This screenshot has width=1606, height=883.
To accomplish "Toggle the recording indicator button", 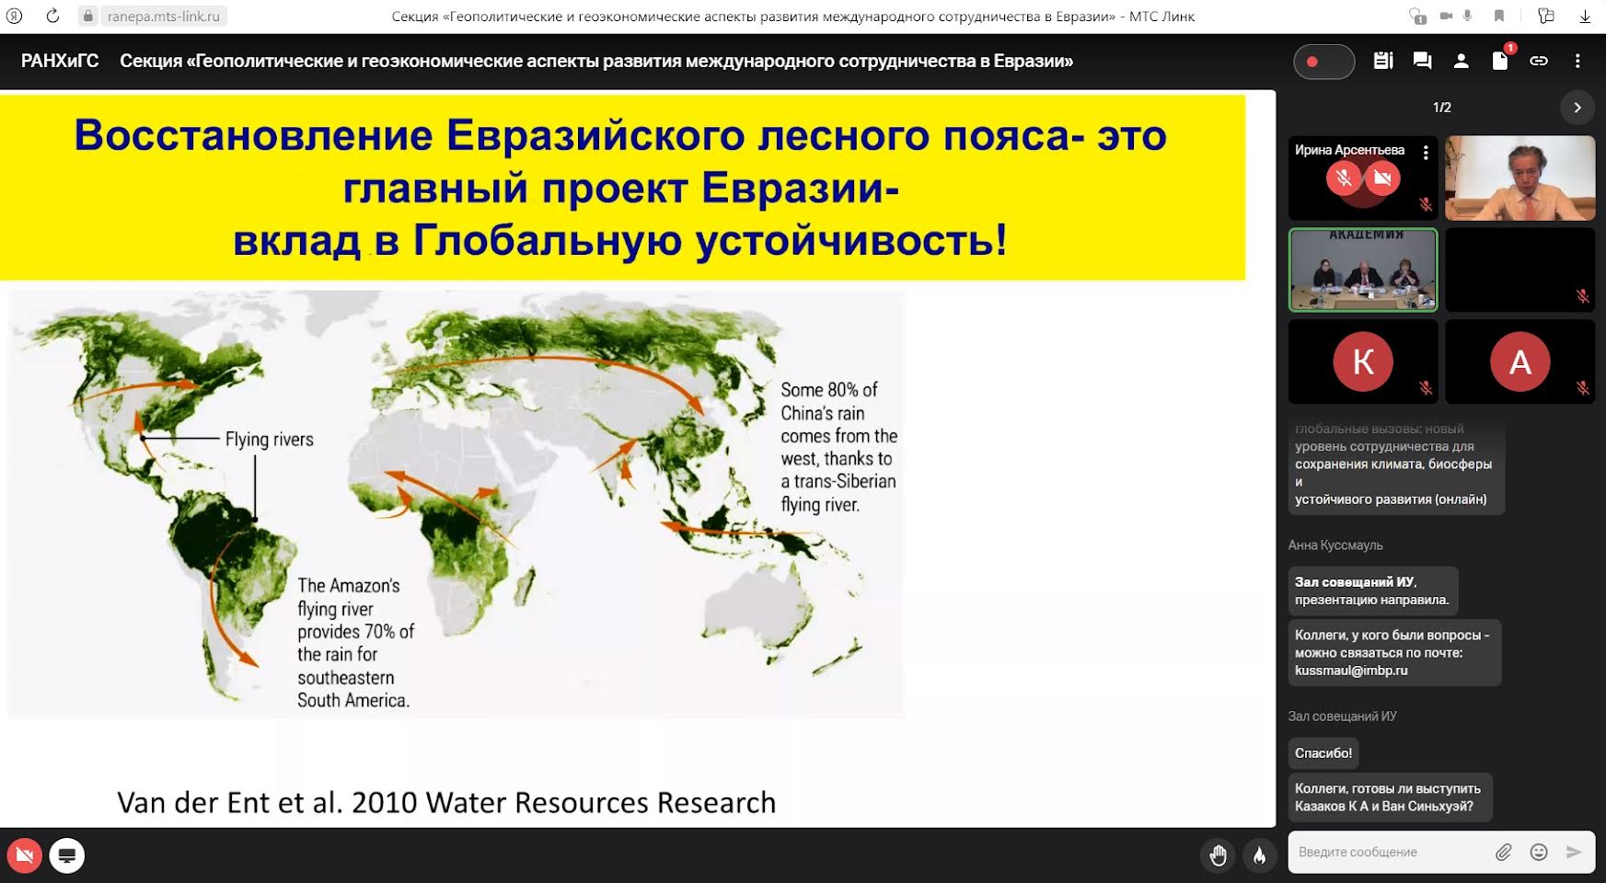I will click(1323, 62).
